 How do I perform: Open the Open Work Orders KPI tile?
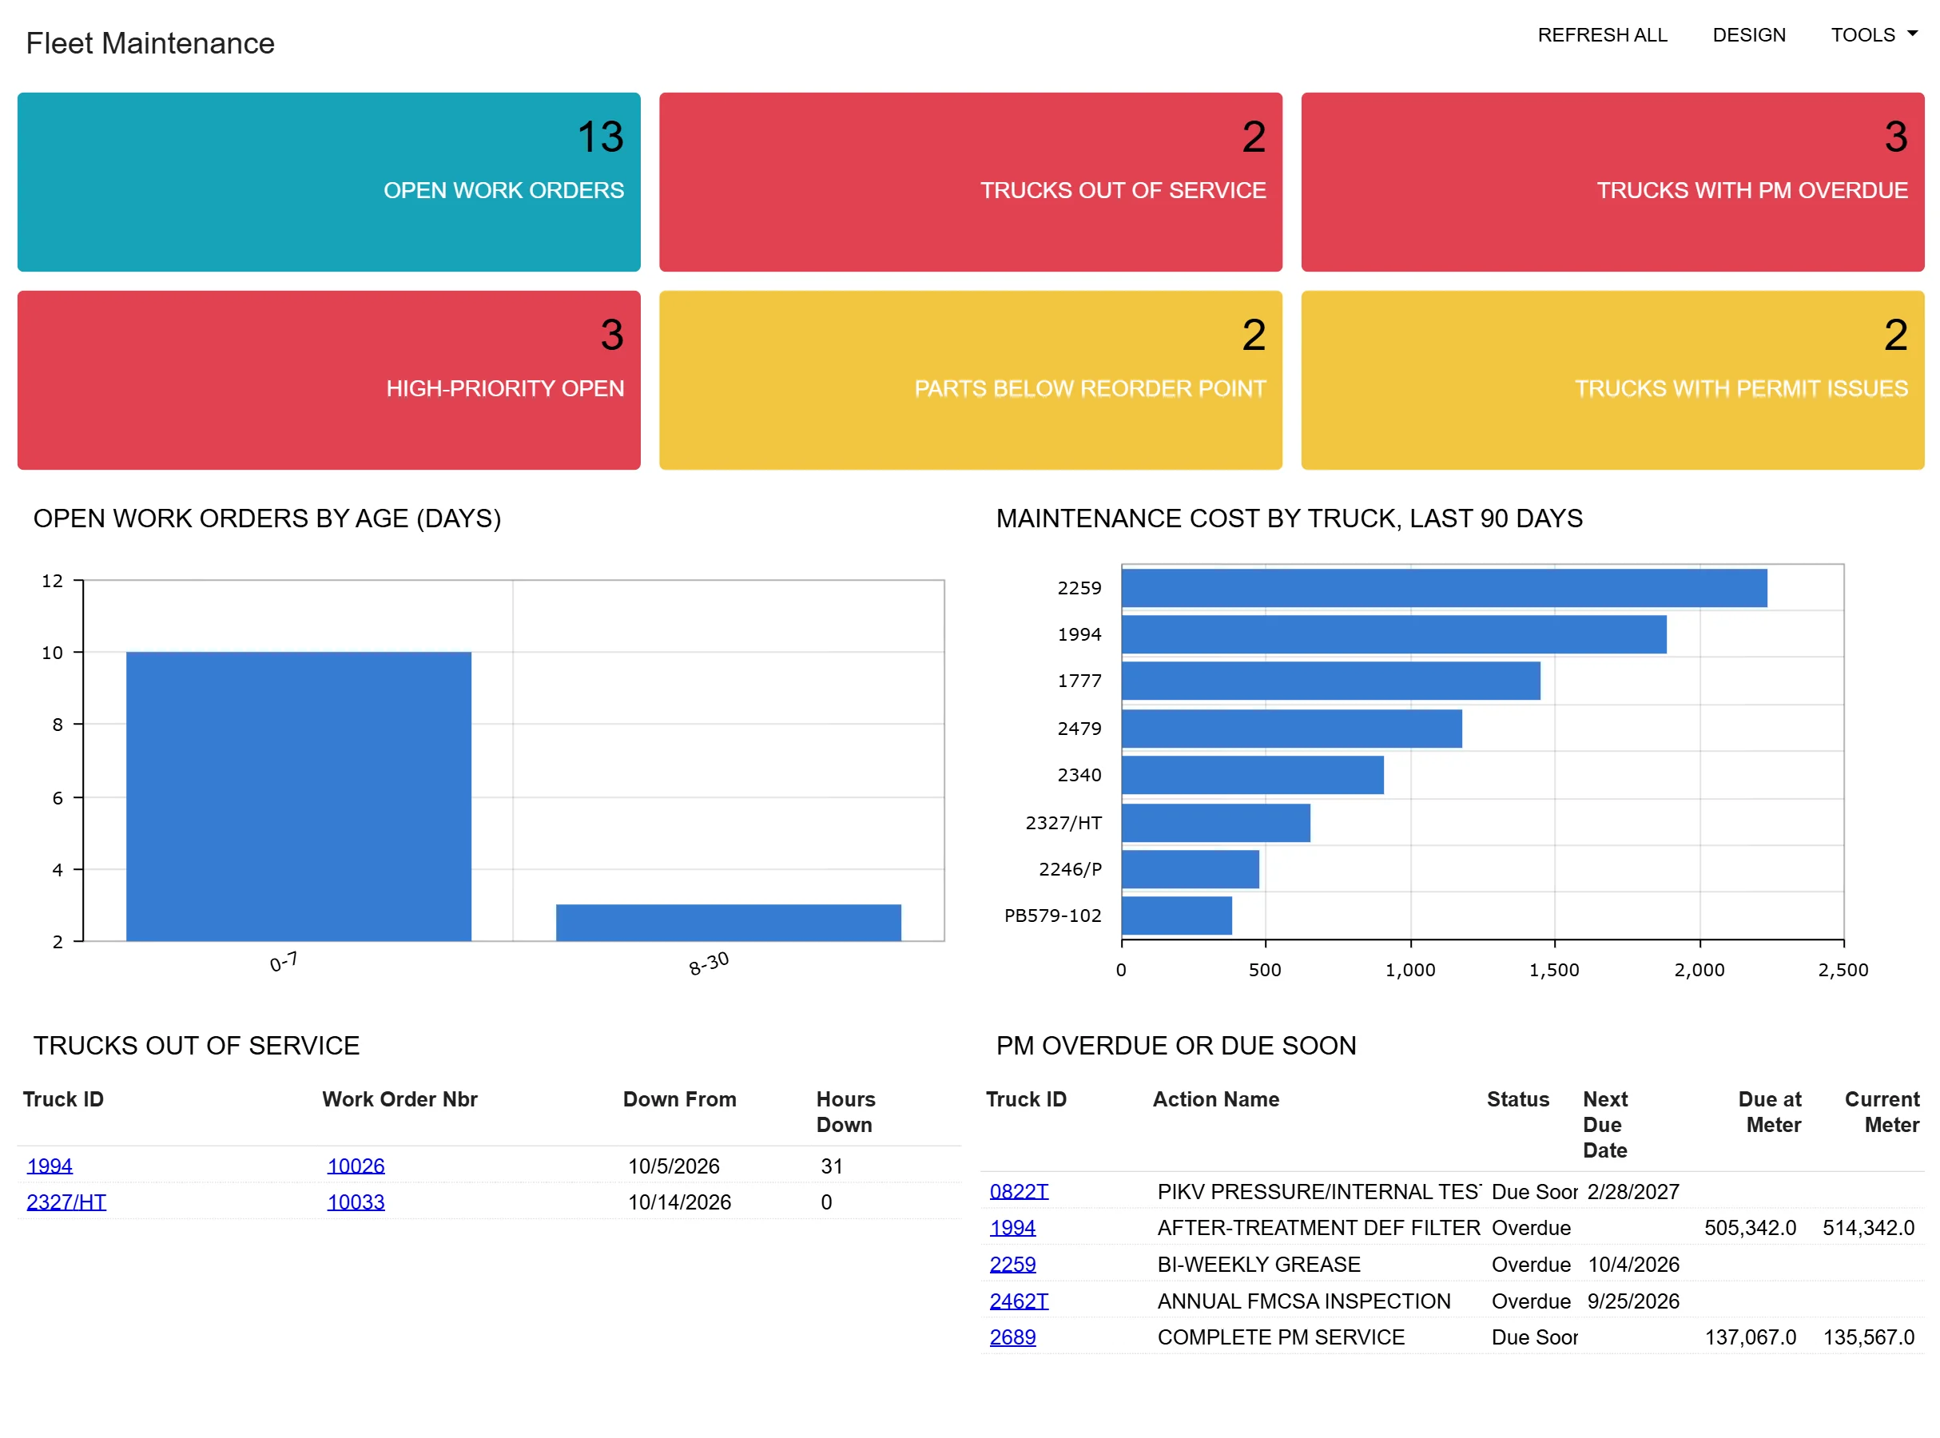(329, 182)
